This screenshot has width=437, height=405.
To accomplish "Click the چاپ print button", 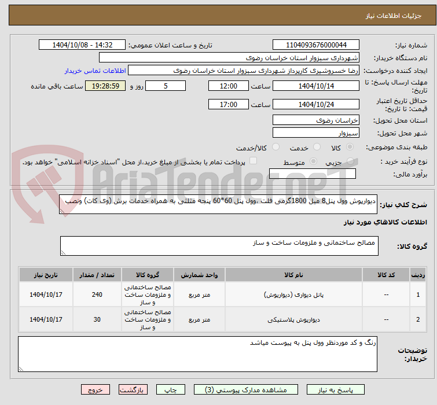I will point(171,390).
